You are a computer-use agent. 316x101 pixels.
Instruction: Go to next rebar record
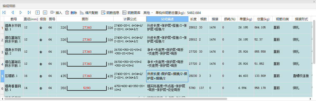[x=21, y=13]
